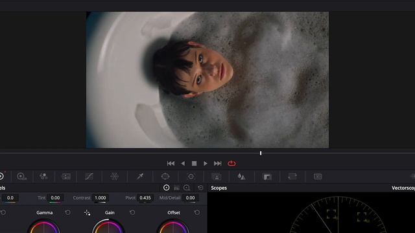The width and height of the screenshot is (415, 233).
Task: Toggle loop playback
Action: [x=231, y=164]
